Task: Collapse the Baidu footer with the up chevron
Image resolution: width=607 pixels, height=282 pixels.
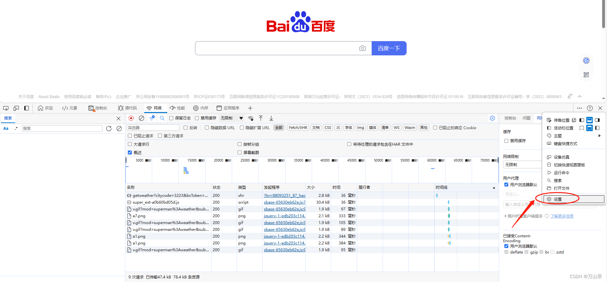Action: click(x=580, y=96)
